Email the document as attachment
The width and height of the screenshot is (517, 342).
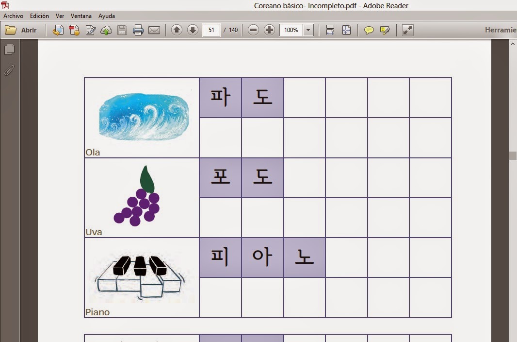pyautogui.click(x=154, y=30)
